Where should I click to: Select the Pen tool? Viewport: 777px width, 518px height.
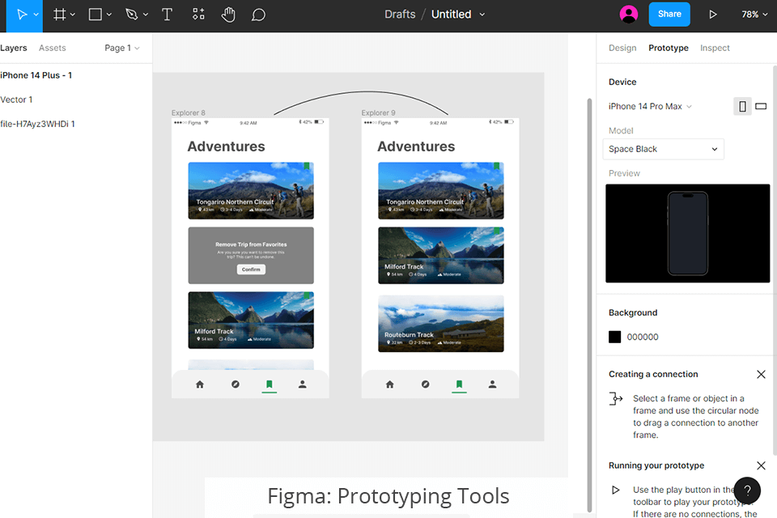pyautogui.click(x=131, y=15)
